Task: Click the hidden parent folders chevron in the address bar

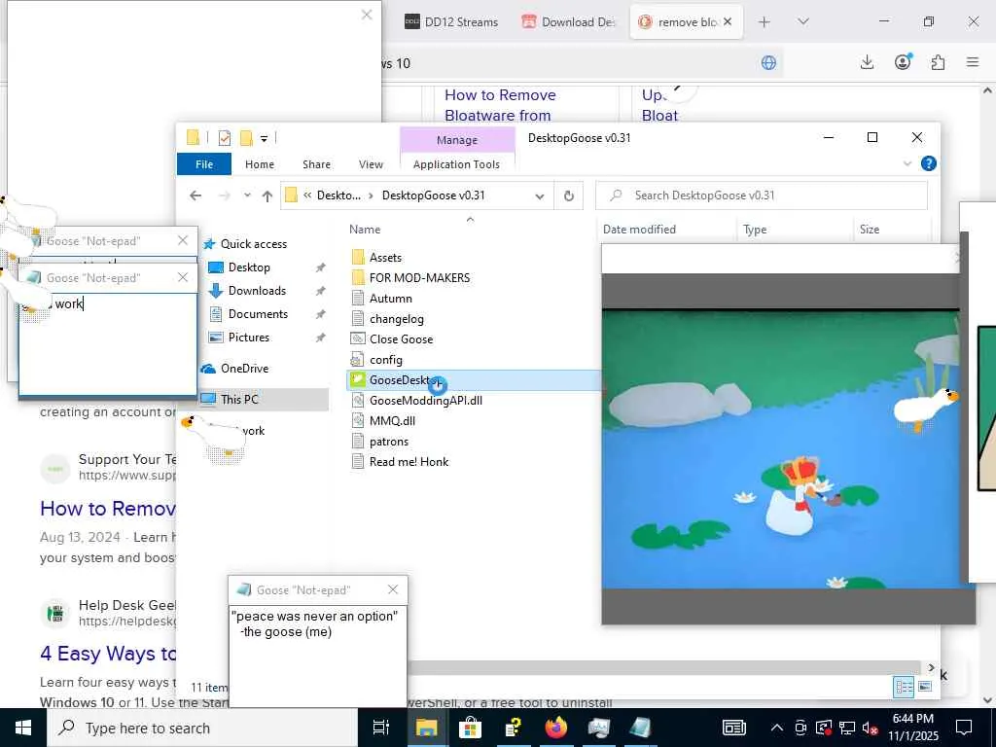Action: point(307,196)
